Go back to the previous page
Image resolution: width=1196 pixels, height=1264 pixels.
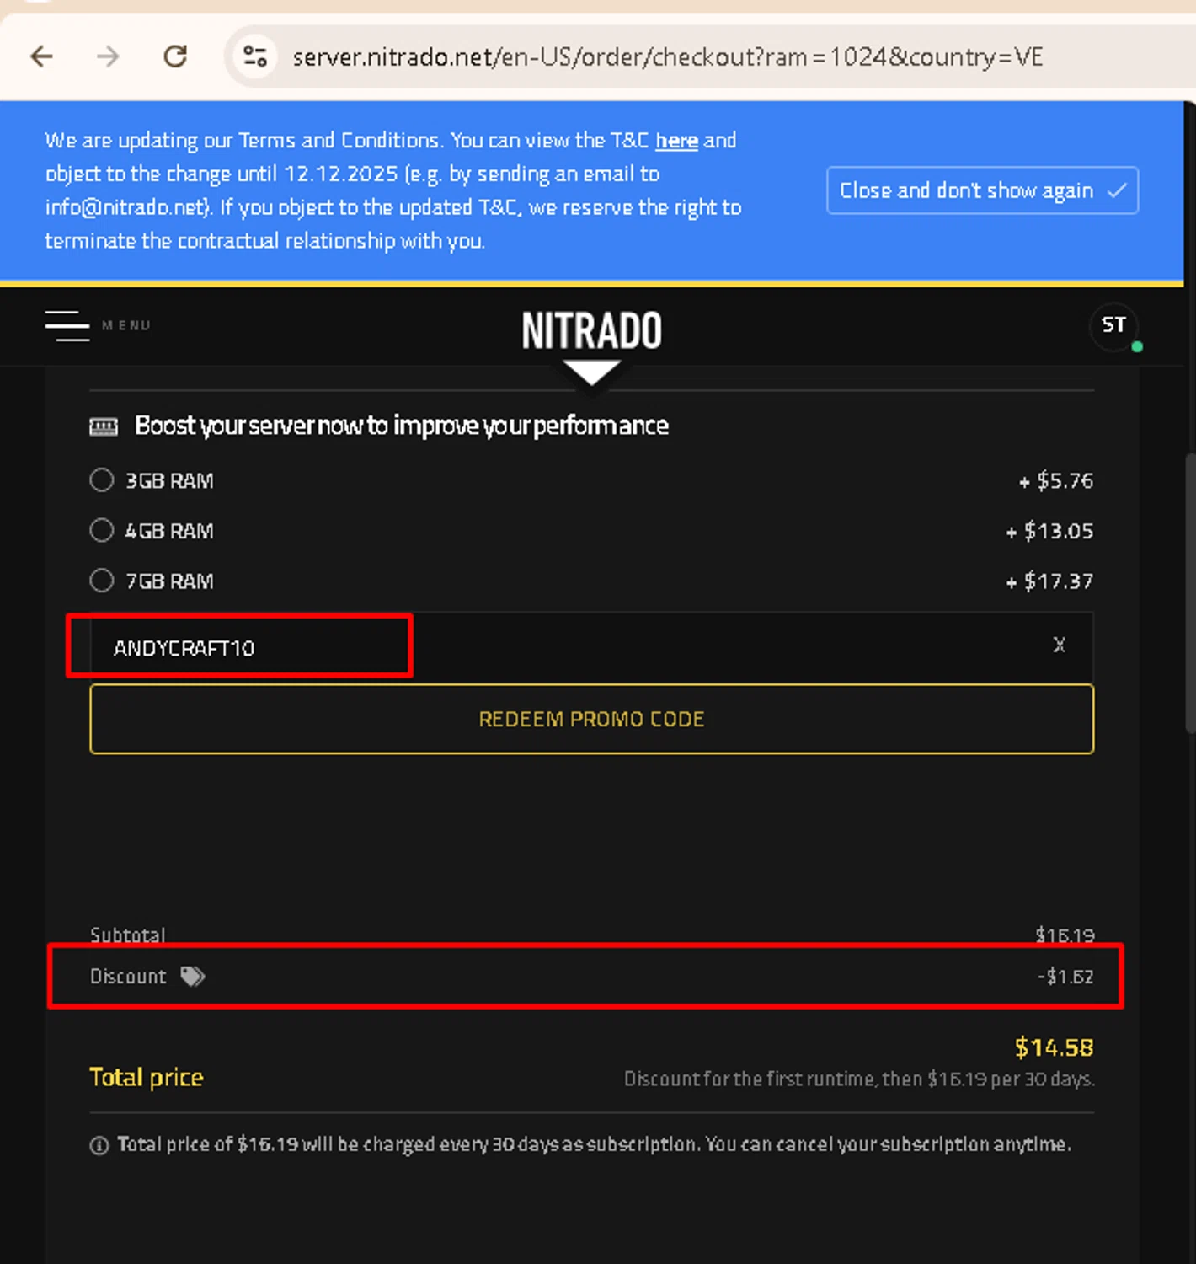[x=41, y=56]
